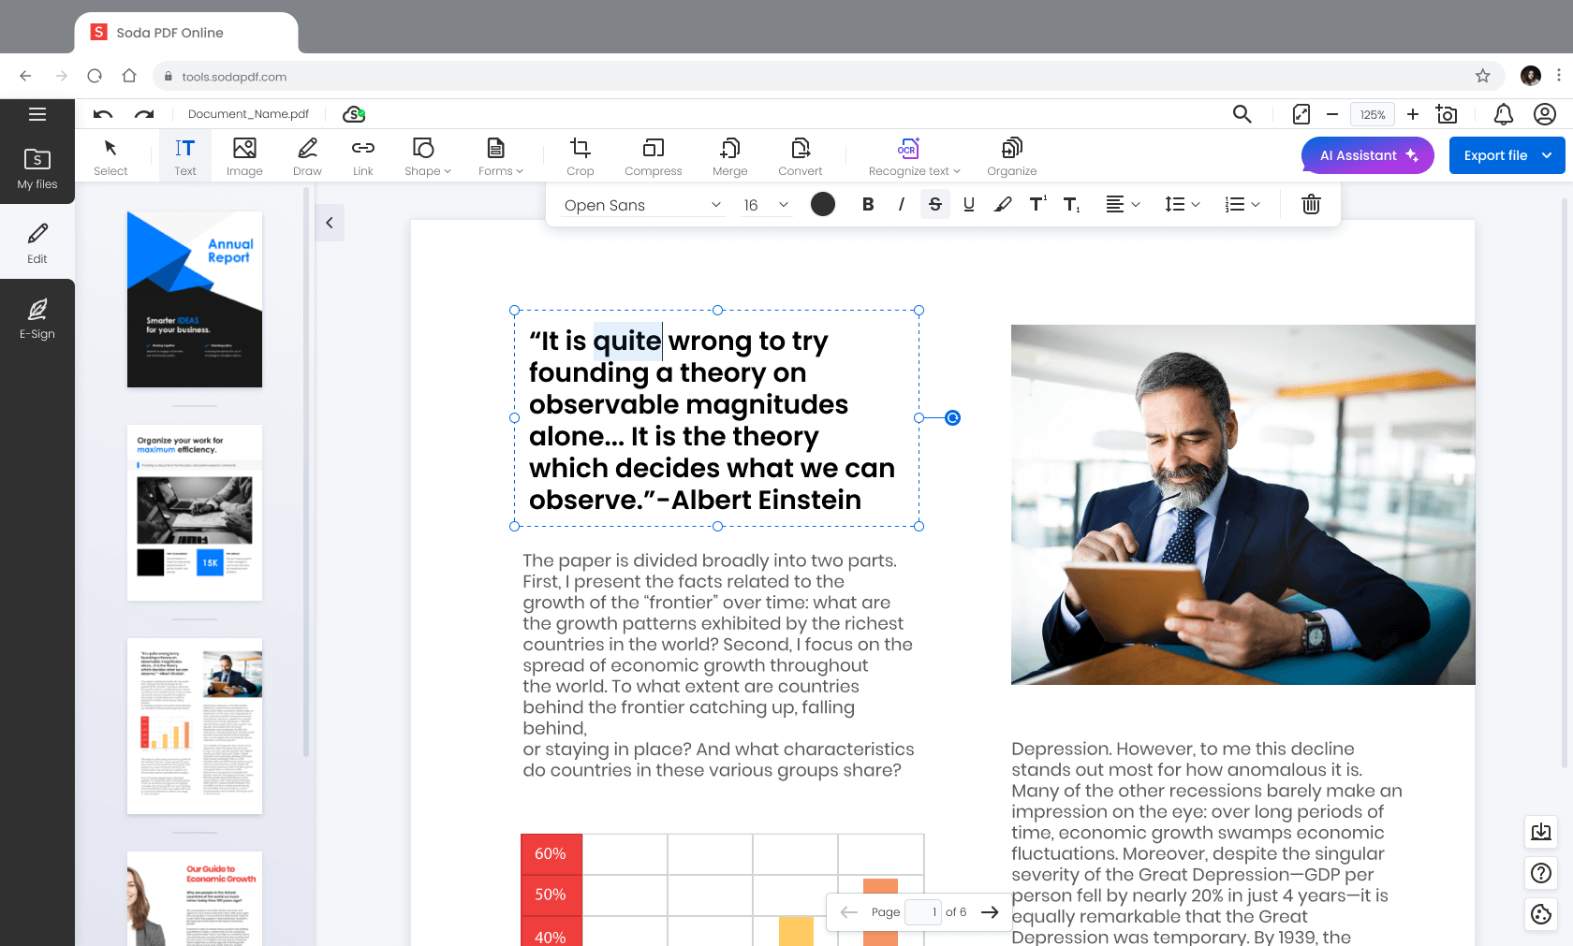This screenshot has width=1573, height=946.
Task: Select the Draw tool
Action: click(306, 155)
